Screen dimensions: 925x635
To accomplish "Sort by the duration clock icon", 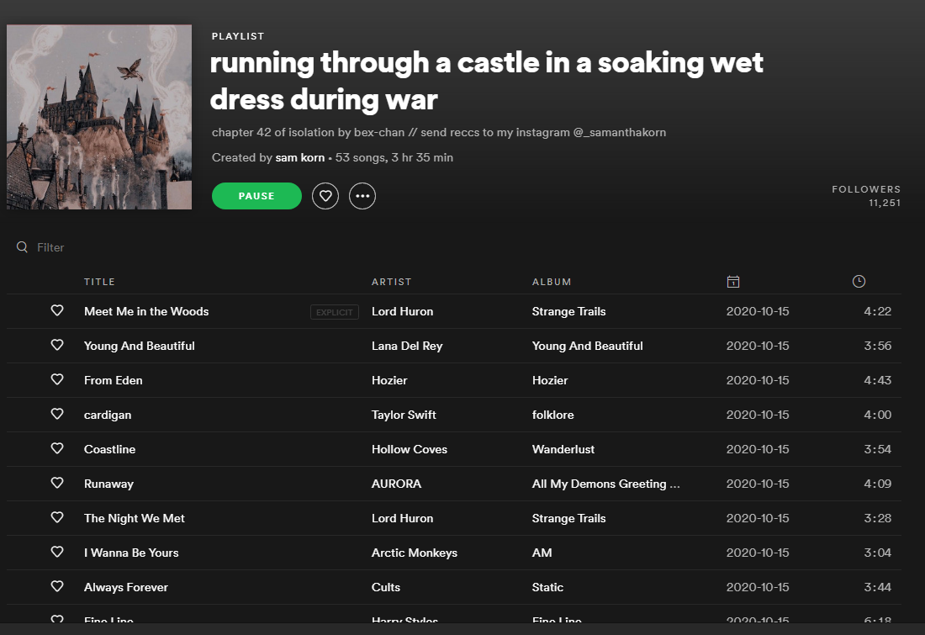I will click(x=859, y=282).
